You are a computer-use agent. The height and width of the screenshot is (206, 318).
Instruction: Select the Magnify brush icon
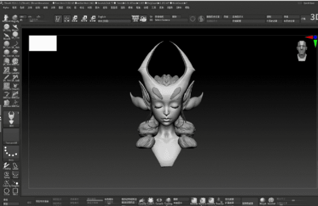pyautogui.click(x=15, y=19)
